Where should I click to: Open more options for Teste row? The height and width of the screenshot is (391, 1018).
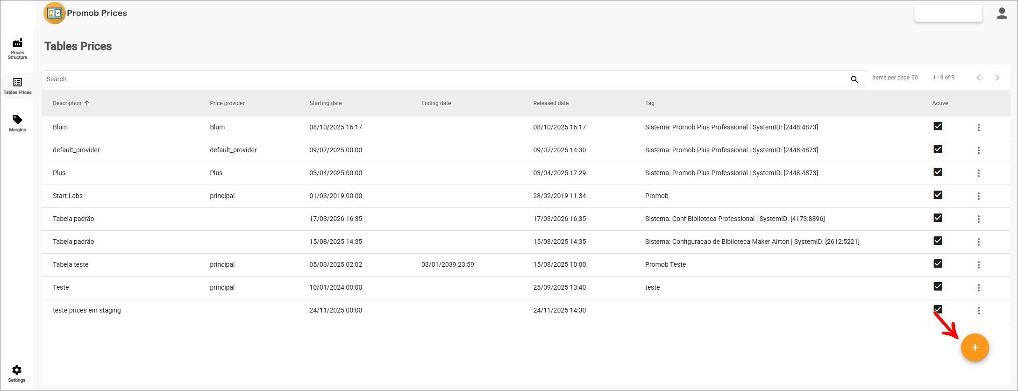[x=979, y=288]
